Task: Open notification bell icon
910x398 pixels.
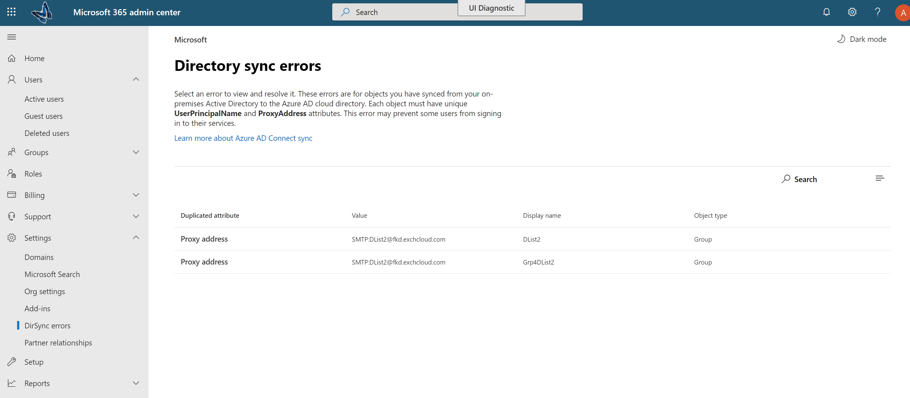Action: coord(827,12)
